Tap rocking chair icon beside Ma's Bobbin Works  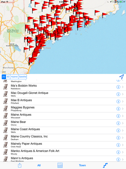[6, 87]
